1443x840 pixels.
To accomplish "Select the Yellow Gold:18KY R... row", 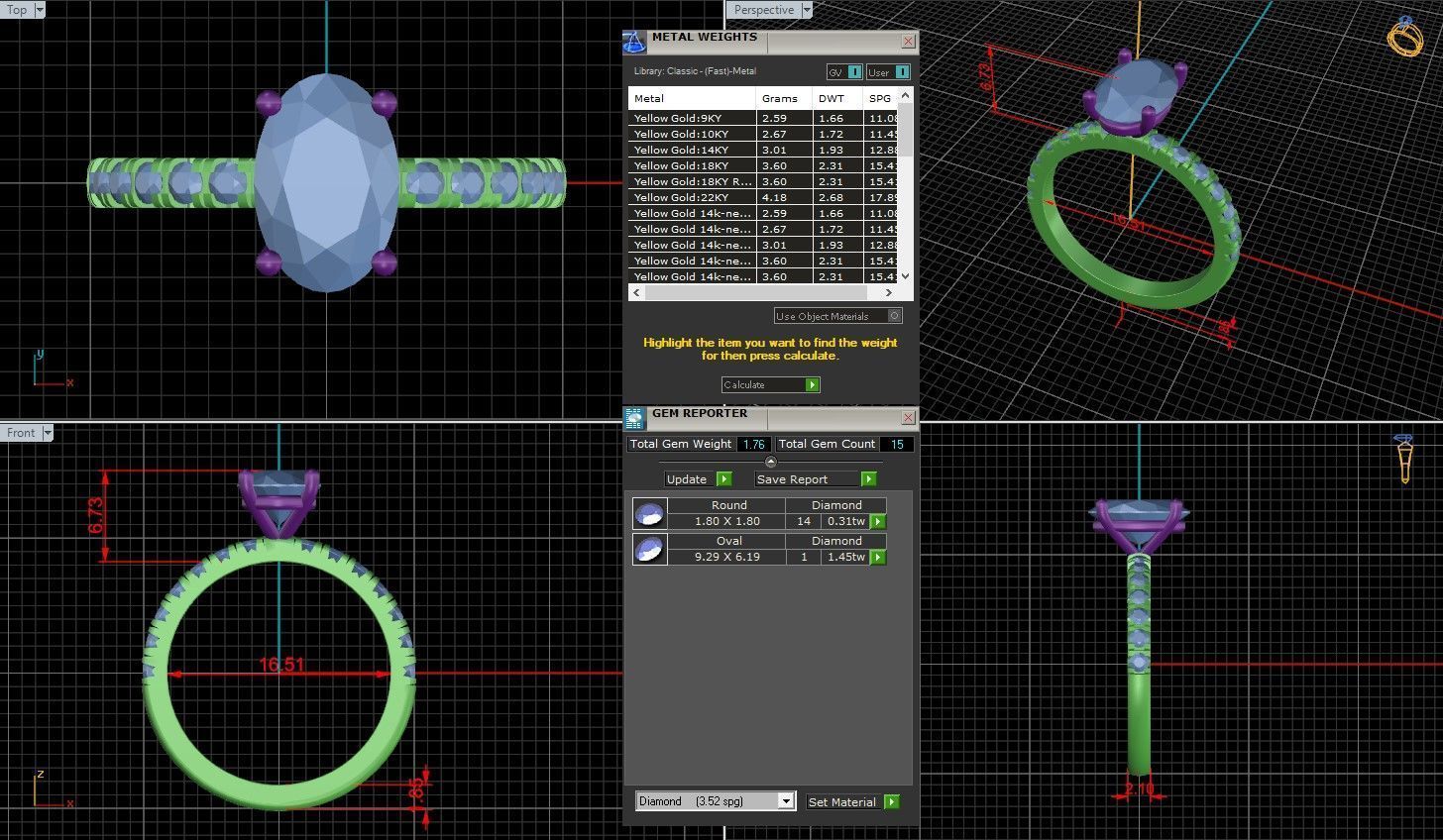I will click(x=763, y=181).
